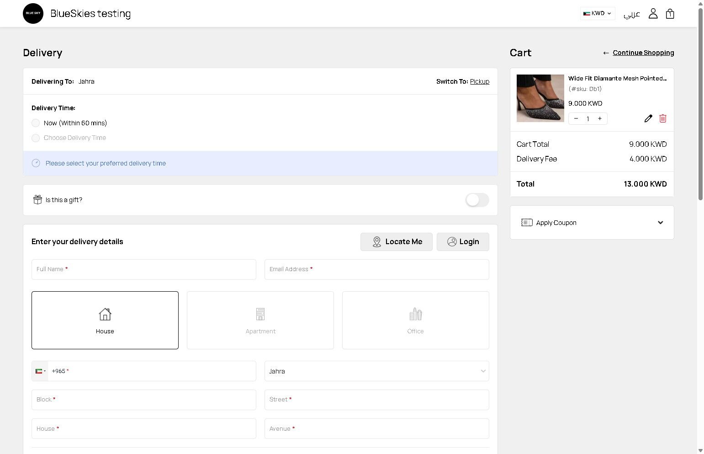Image resolution: width=704 pixels, height=454 pixels.
Task: Click the BlueSky round logo
Action: coord(33,13)
